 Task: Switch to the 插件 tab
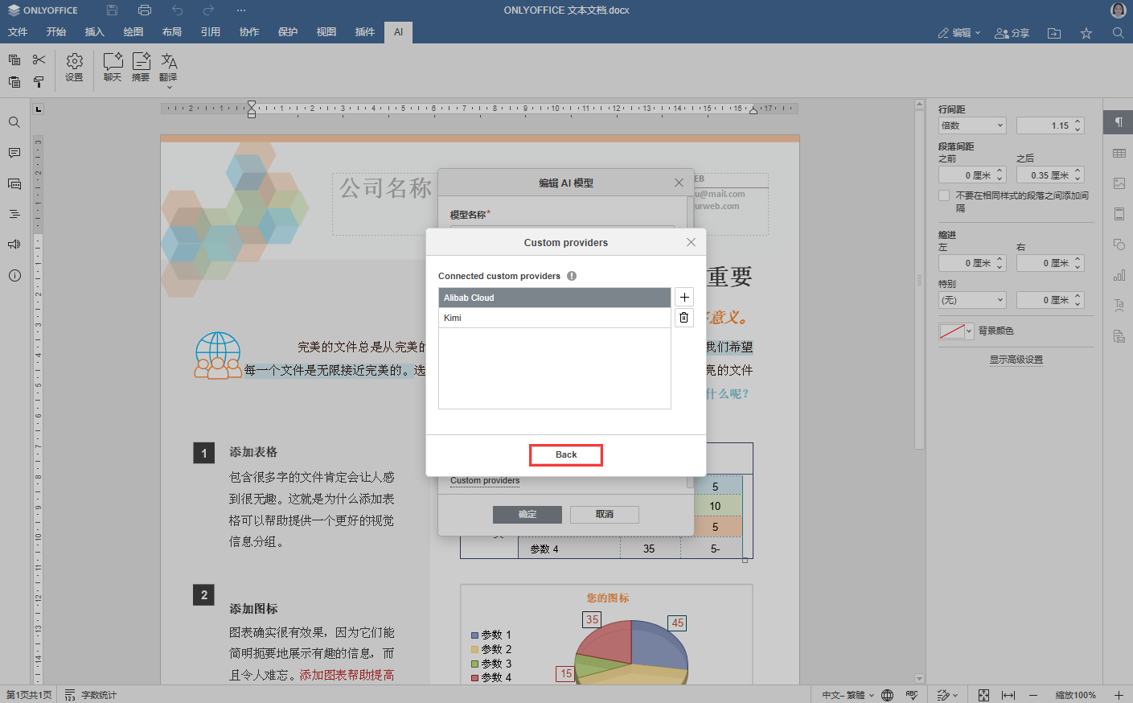pos(365,32)
